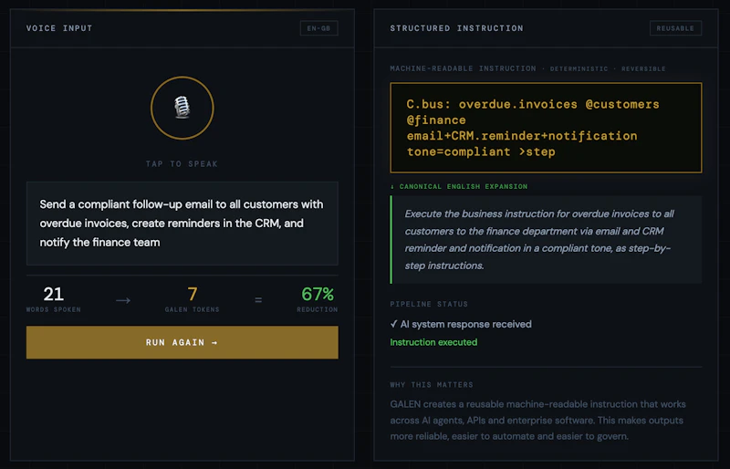Click the 'WORDS SPOKEN' label
The width and height of the screenshot is (730, 469).
click(x=54, y=309)
